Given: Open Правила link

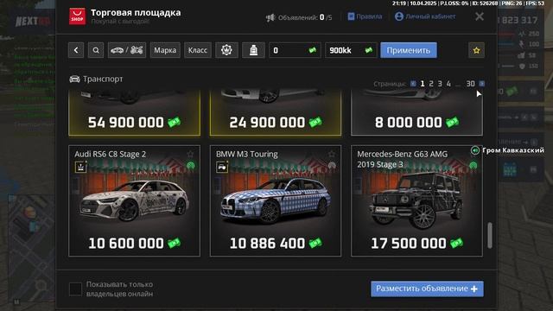Looking at the screenshot, I should tap(365, 16).
